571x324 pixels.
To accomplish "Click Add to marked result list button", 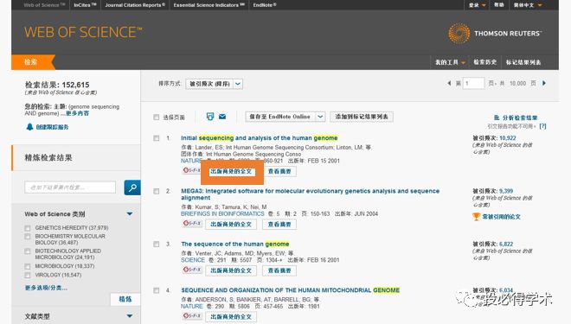I will point(362,117).
